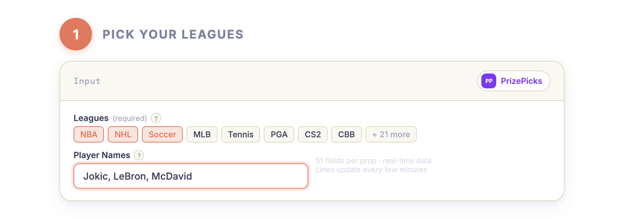Expand the + 21 more leagues list

coord(391,134)
